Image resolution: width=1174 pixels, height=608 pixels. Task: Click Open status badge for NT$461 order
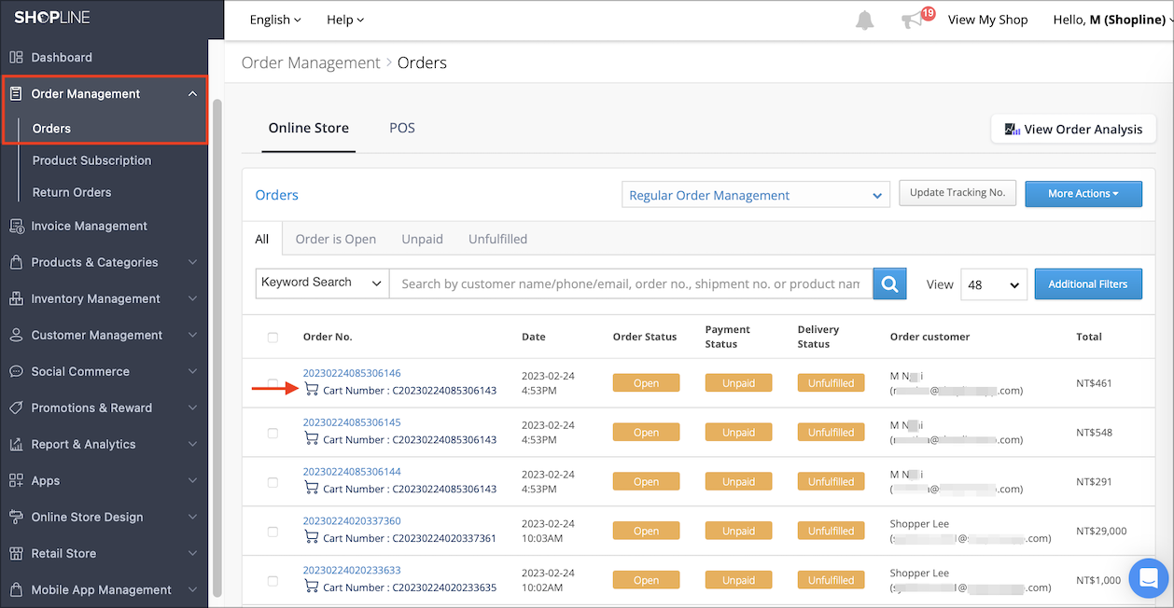pyautogui.click(x=646, y=383)
